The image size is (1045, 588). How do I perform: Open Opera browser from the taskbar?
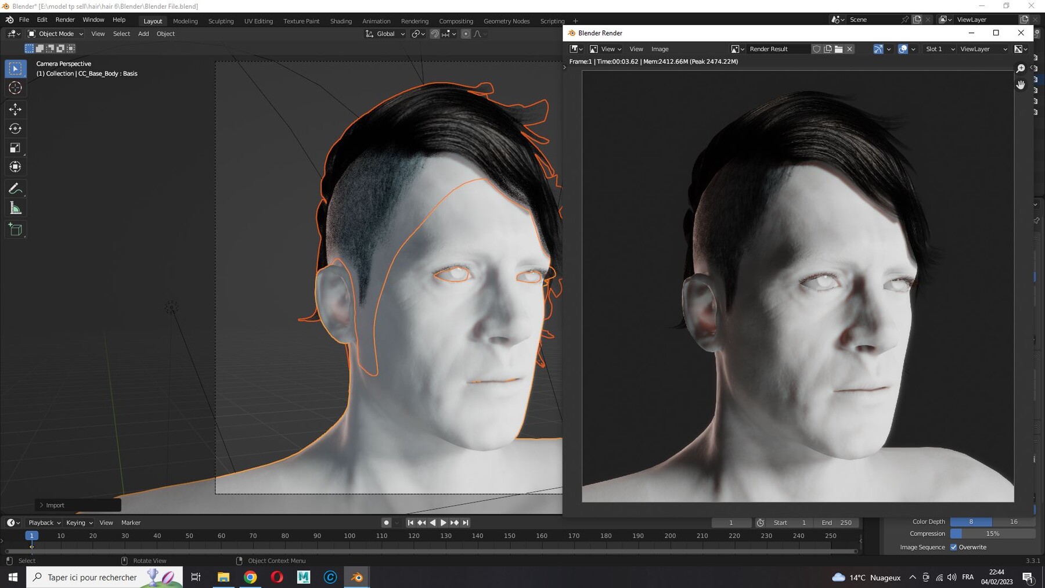277,577
